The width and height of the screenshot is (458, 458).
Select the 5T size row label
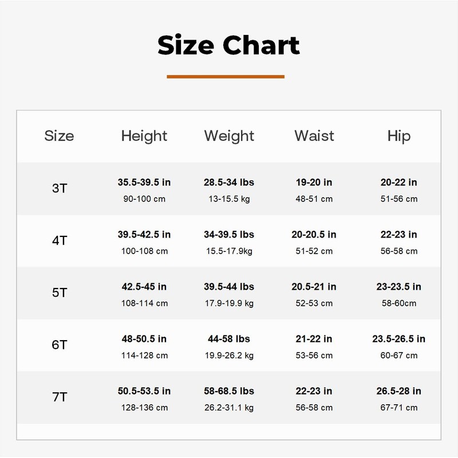[x=59, y=293]
